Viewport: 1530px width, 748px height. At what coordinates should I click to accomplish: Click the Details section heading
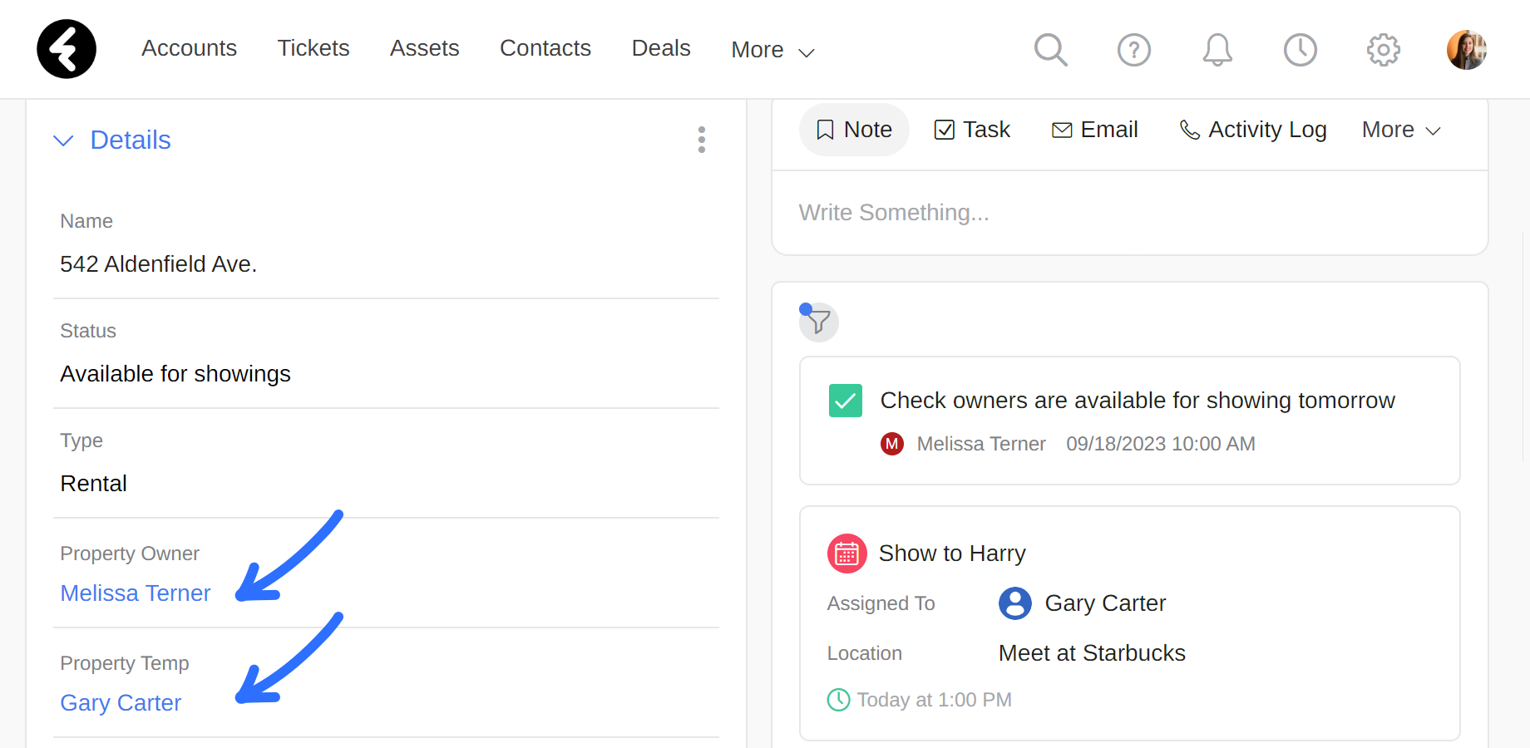coord(131,140)
